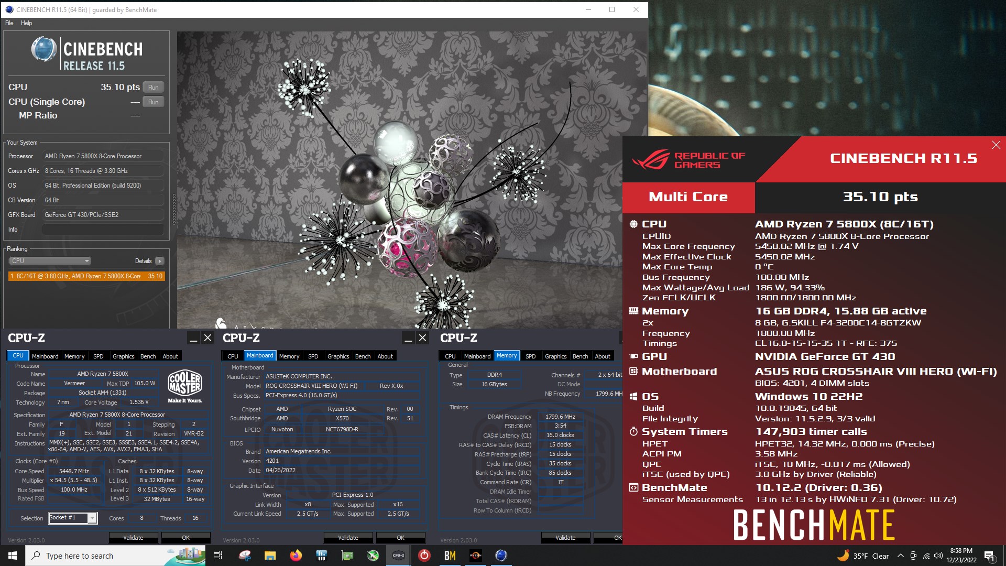1006x566 pixels.
Task: Open the Ranking CPU dropdown
Action: click(x=50, y=261)
